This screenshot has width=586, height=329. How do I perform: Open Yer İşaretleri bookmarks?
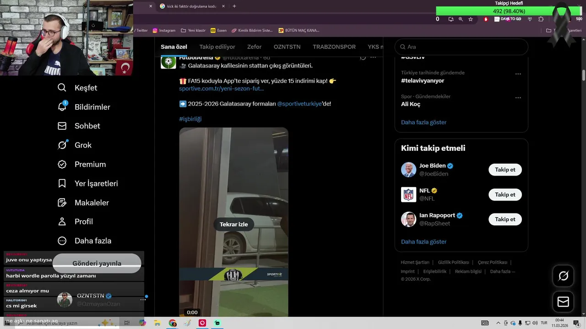(x=88, y=184)
